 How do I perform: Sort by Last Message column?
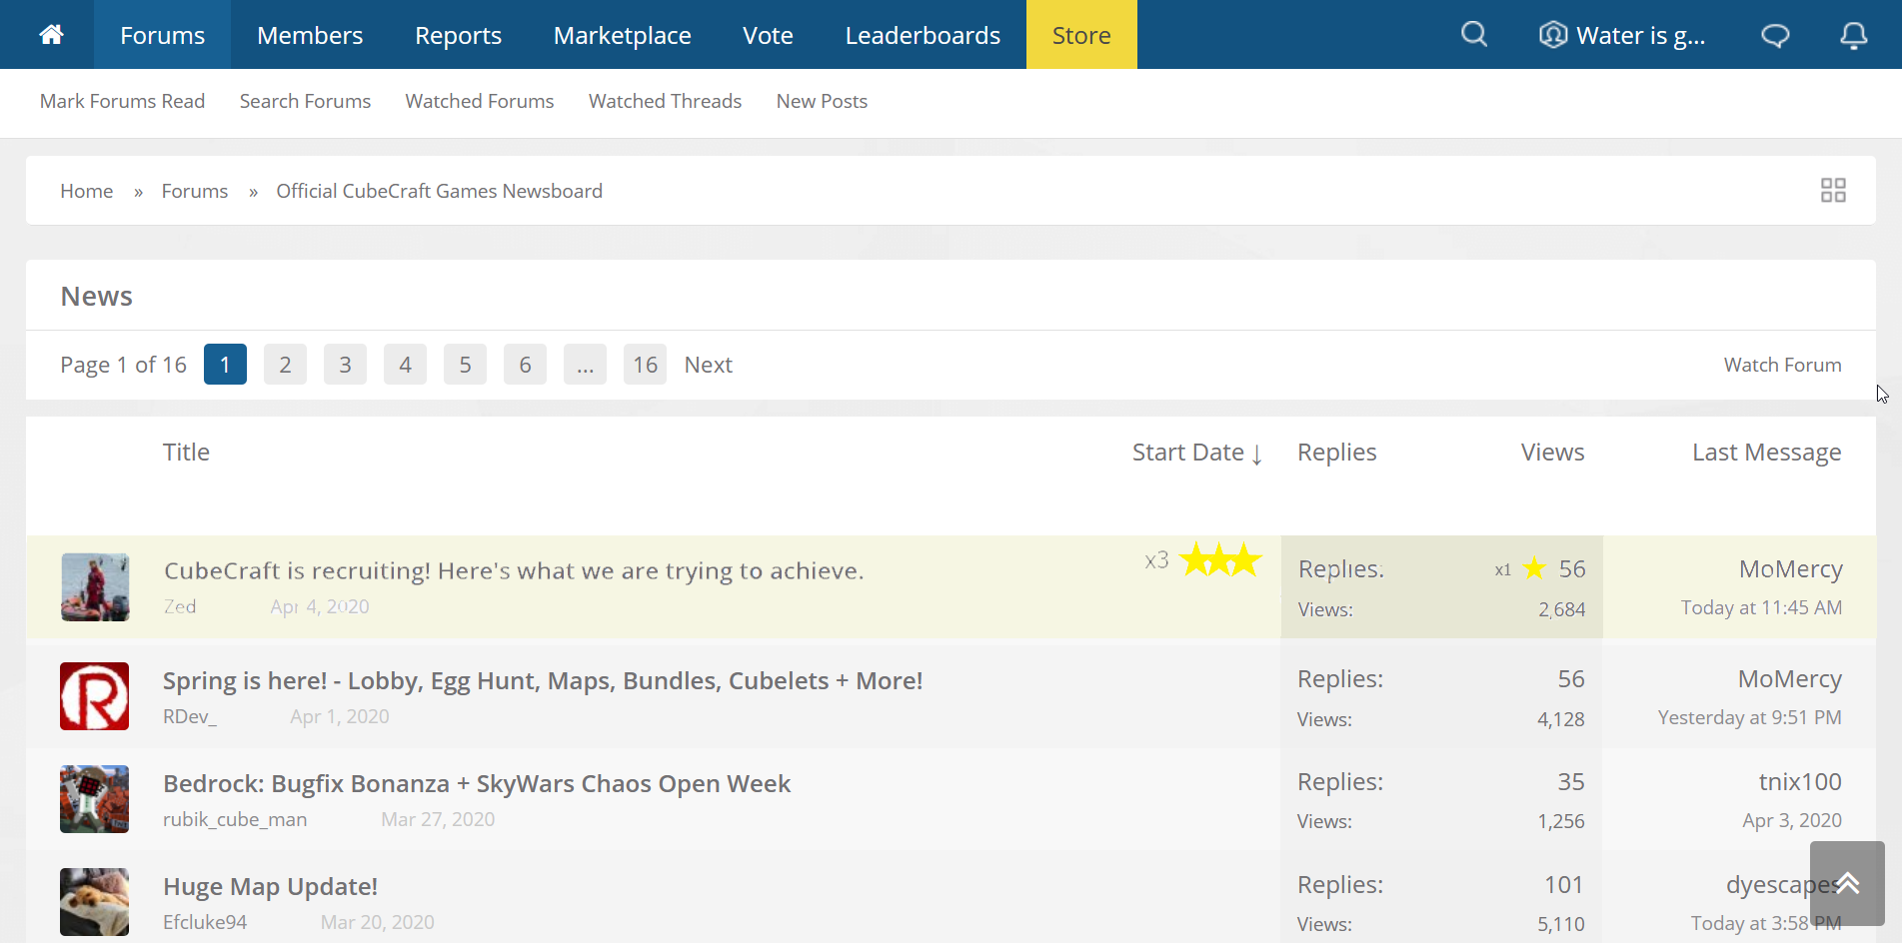[1766, 453]
